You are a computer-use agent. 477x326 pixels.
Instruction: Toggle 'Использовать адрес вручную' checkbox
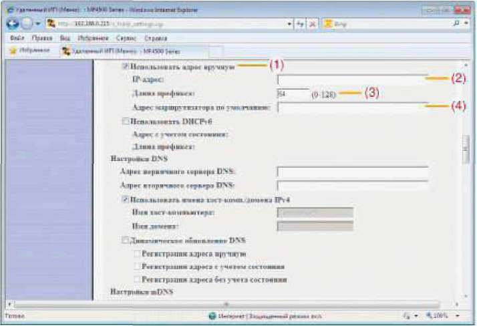[x=125, y=67]
